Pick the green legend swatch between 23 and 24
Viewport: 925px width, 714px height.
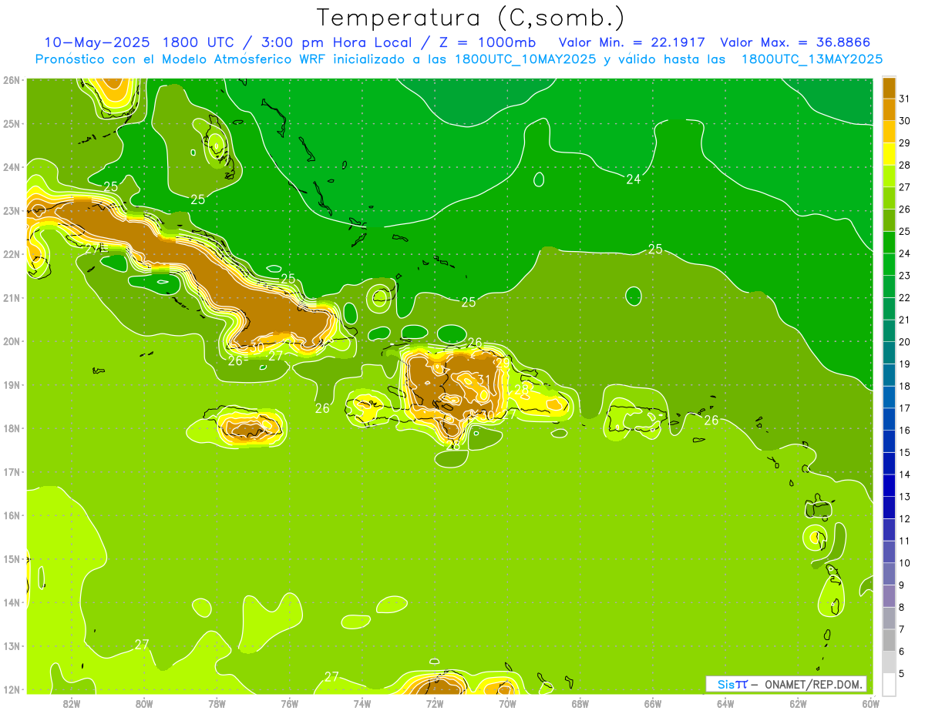(x=889, y=263)
